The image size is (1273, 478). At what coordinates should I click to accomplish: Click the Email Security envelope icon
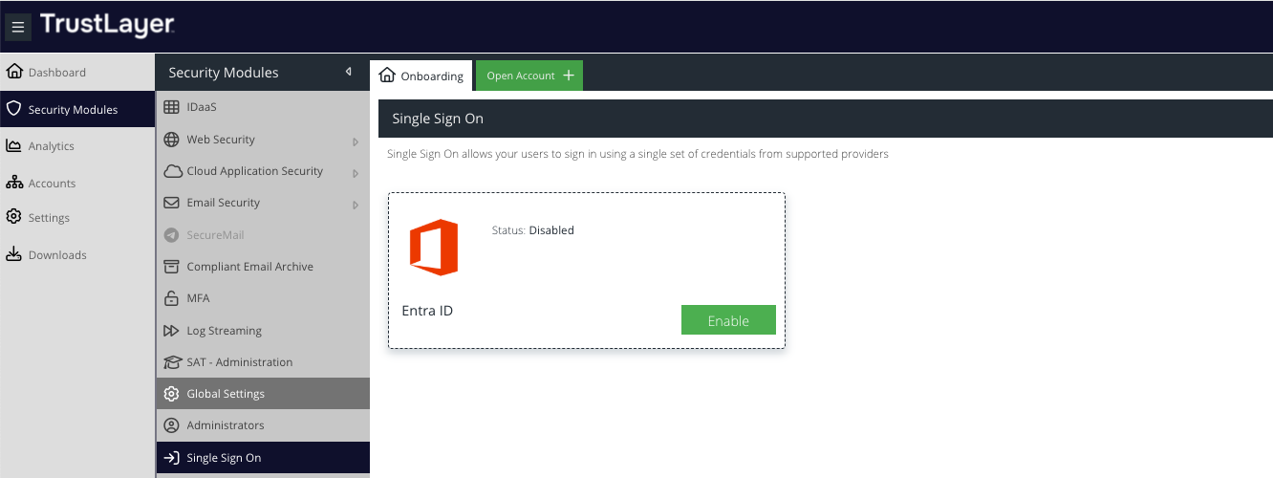pos(172,203)
